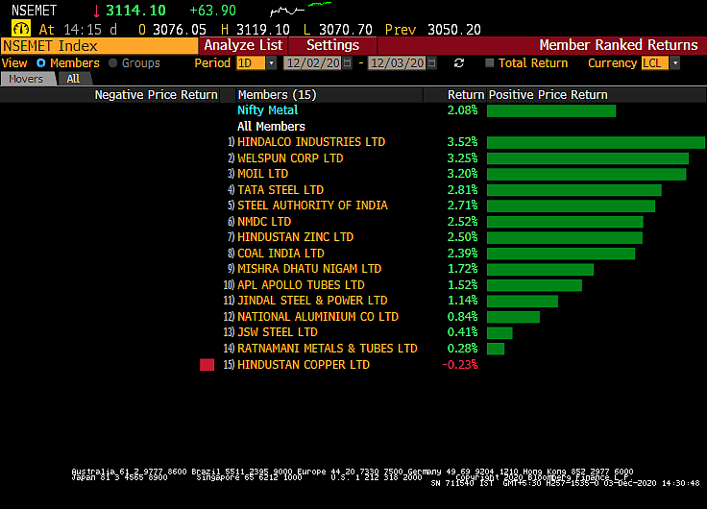Select HINDUSTAN ZINC LTD in list
This screenshot has width=707, height=509.
tap(295, 237)
